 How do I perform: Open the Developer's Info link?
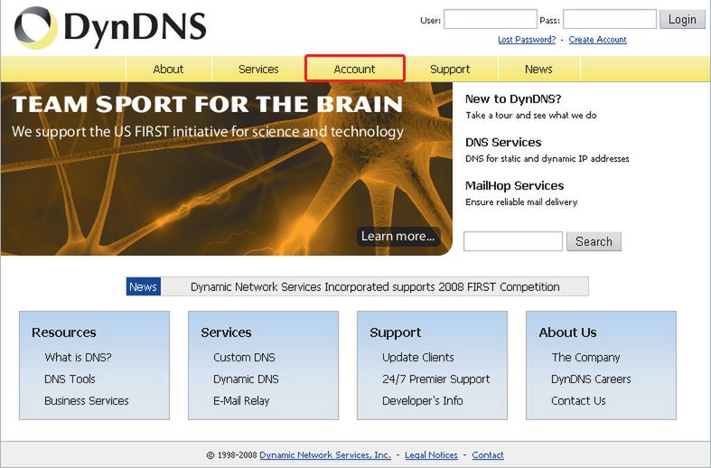(x=423, y=401)
